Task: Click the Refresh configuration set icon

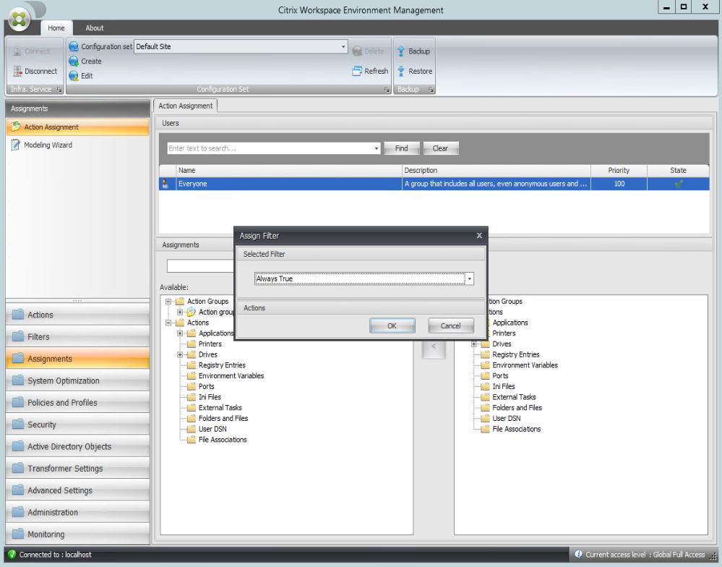Action: pyautogui.click(x=357, y=72)
